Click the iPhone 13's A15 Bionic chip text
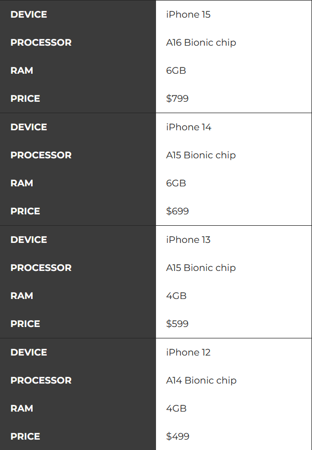Screen dimensions: 312x450 pos(201,268)
